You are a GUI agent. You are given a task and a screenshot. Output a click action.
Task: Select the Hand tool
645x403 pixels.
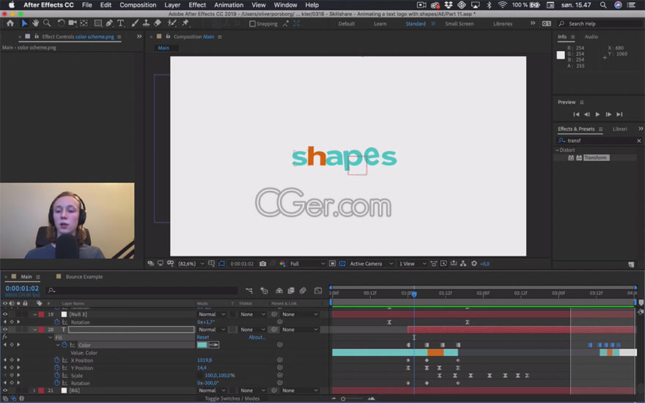35,23
